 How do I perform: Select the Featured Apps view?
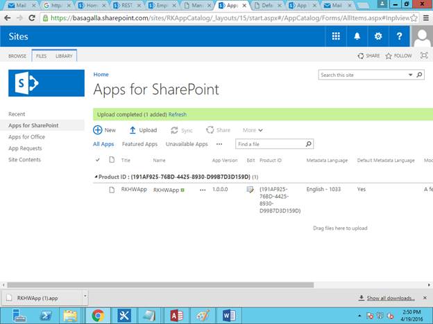pyautogui.click(x=139, y=144)
